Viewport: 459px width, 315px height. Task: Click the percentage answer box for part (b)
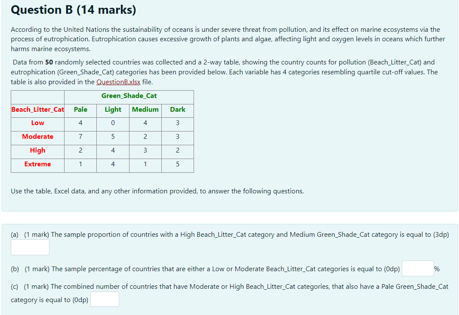click(418, 269)
